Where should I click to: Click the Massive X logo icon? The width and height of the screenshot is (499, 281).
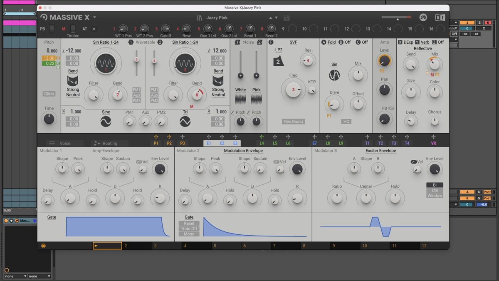coord(44,17)
